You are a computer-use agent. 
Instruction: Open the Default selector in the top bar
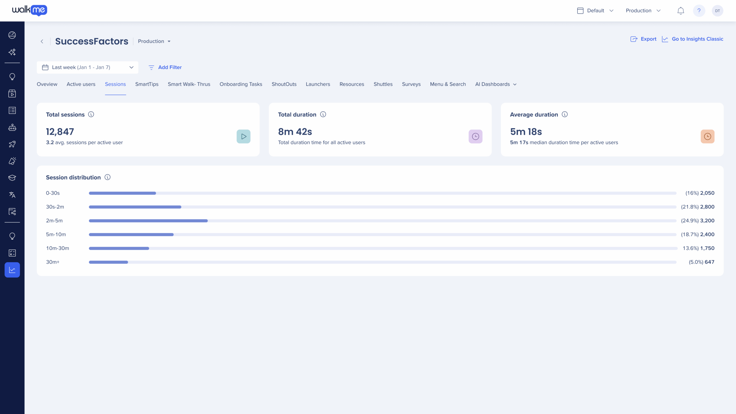(595, 11)
